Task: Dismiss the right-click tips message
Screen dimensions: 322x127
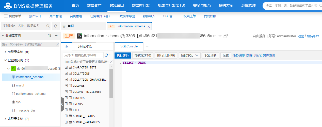Action: click(111, 62)
